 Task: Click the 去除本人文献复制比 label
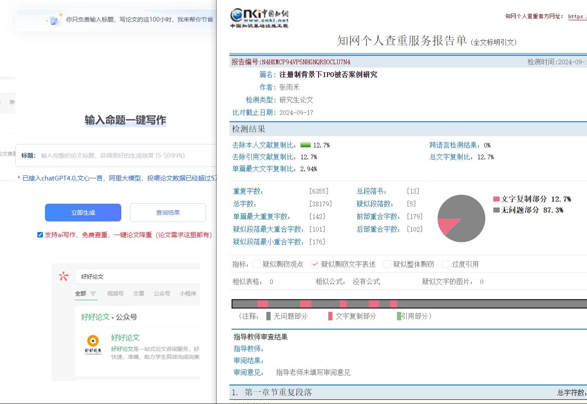pyautogui.click(x=264, y=145)
